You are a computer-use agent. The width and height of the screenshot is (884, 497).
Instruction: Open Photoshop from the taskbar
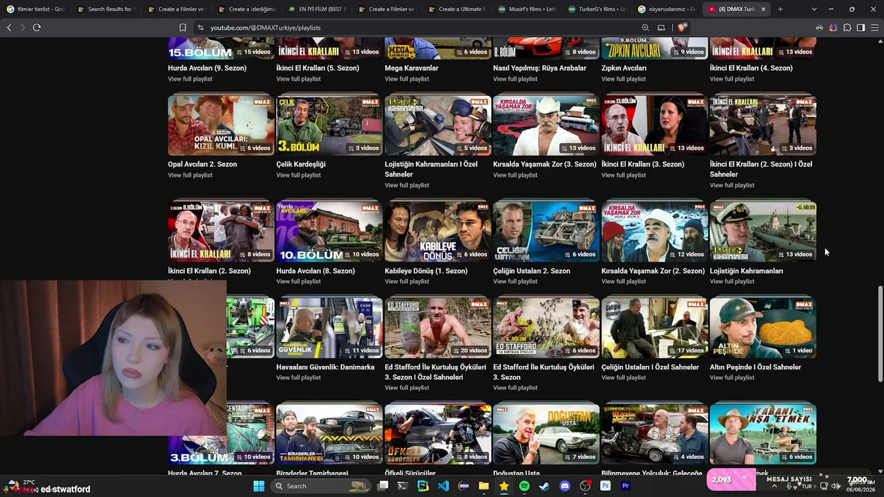tap(605, 486)
